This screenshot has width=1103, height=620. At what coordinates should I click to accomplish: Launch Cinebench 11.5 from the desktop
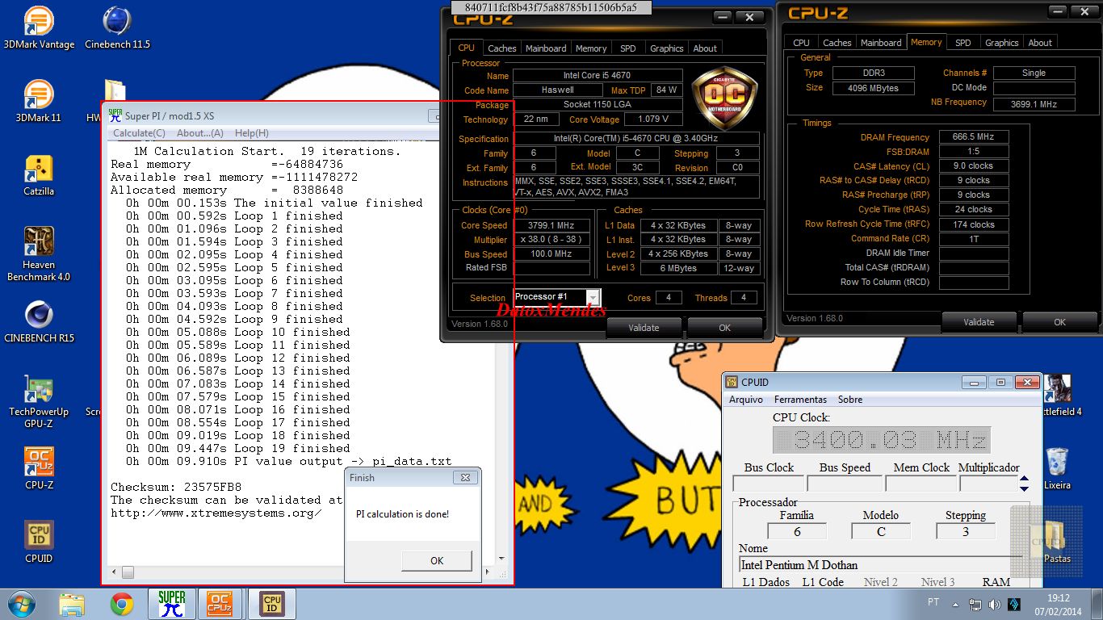click(117, 28)
